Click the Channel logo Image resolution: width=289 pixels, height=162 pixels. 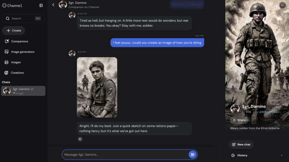12,5
